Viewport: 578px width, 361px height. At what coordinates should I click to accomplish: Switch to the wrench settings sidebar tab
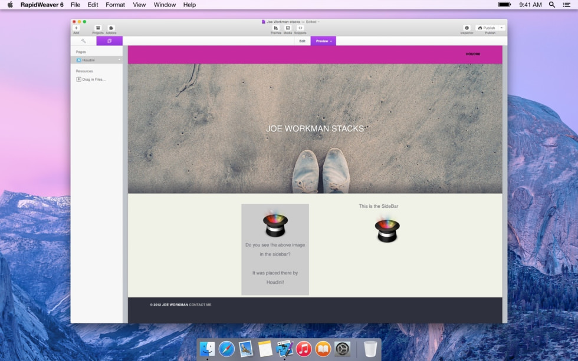[84, 41]
